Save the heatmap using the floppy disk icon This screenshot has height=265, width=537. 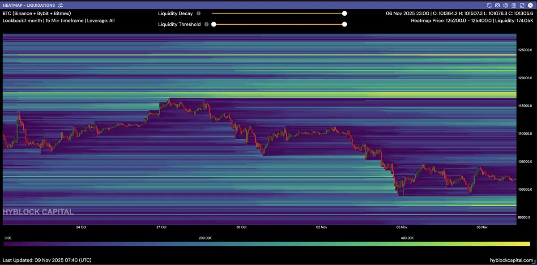tap(514, 5)
